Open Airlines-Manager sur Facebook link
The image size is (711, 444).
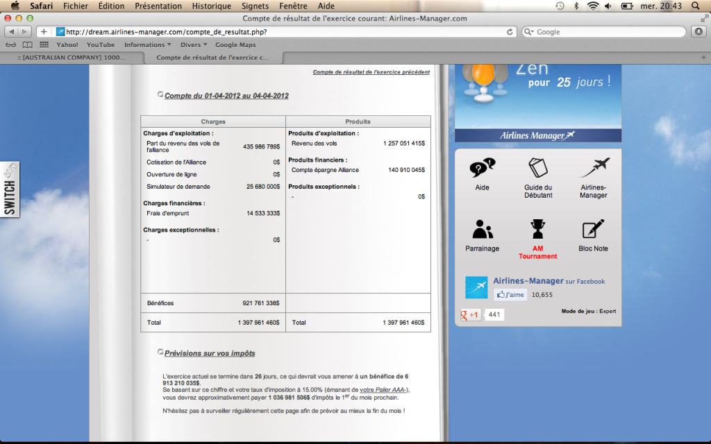549,281
